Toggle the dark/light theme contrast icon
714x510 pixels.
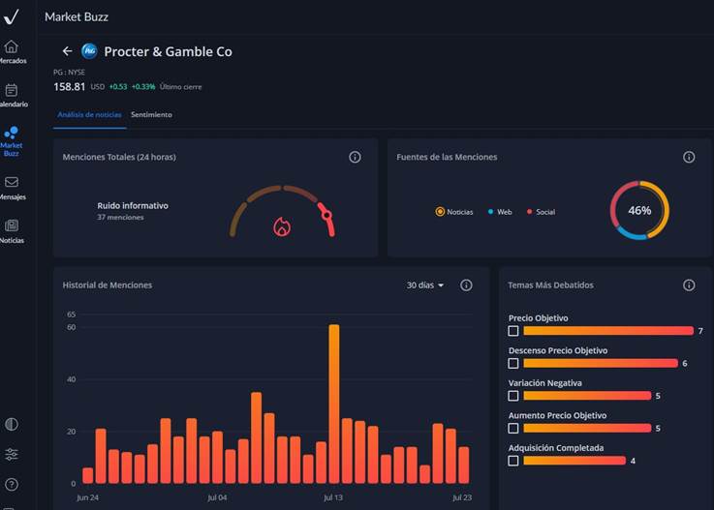12,424
